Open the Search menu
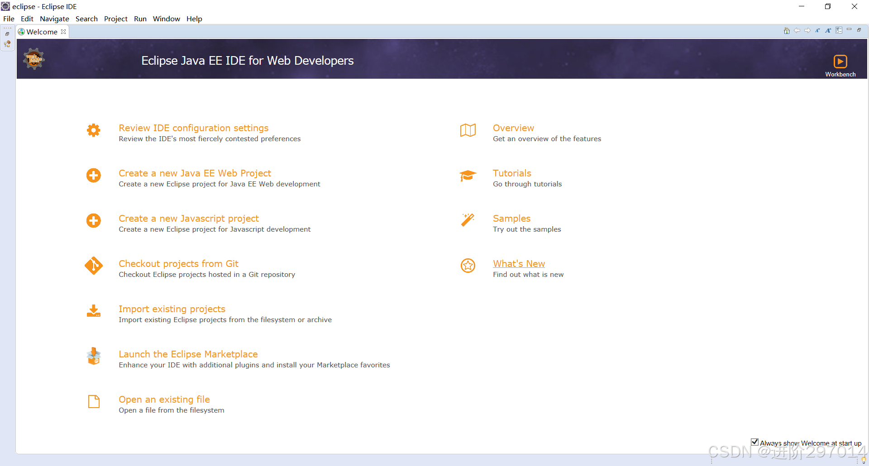This screenshot has width=869, height=466. click(86, 19)
